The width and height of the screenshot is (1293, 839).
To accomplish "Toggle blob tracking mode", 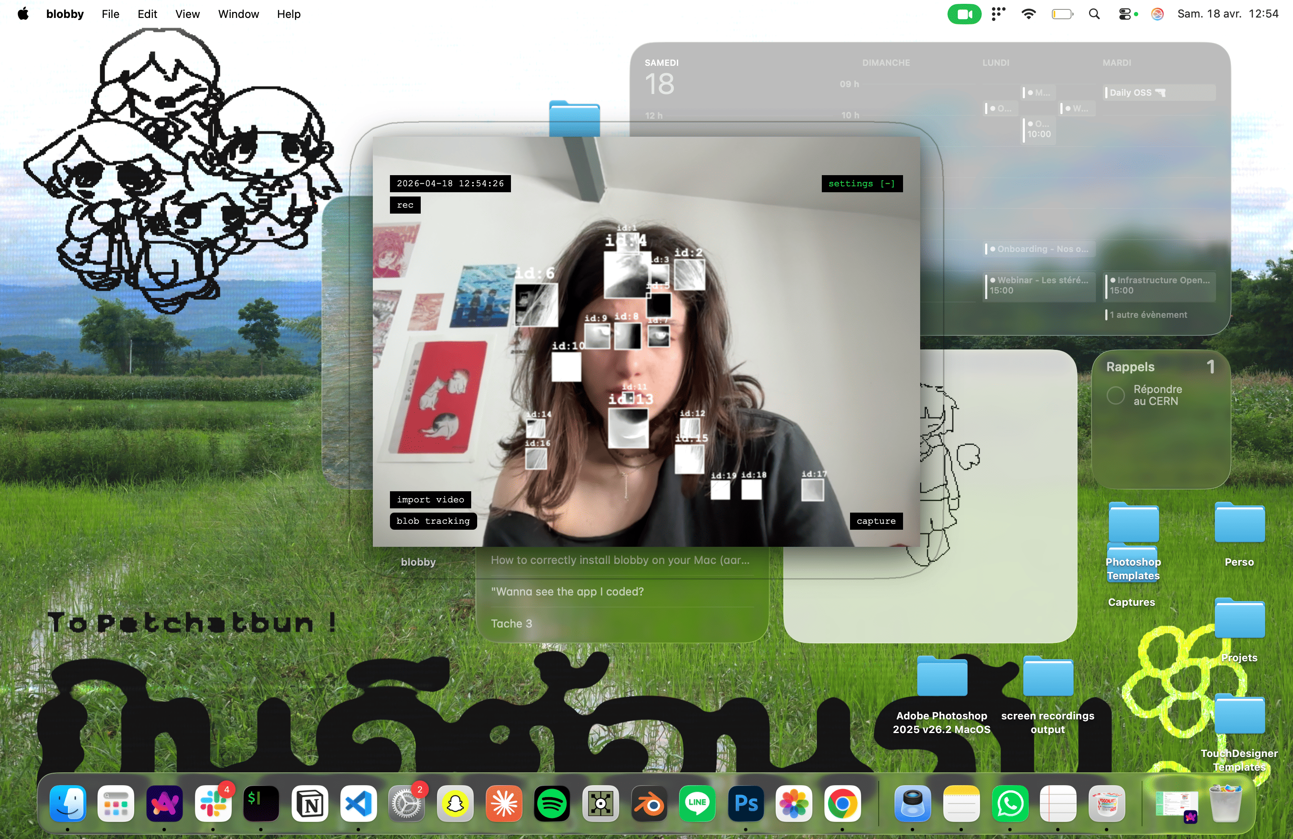I will click(432, 521).
